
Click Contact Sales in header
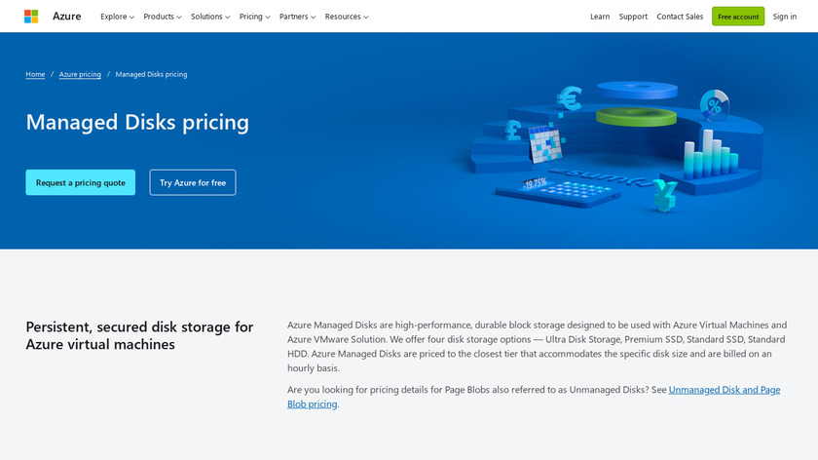click(680, 17)
